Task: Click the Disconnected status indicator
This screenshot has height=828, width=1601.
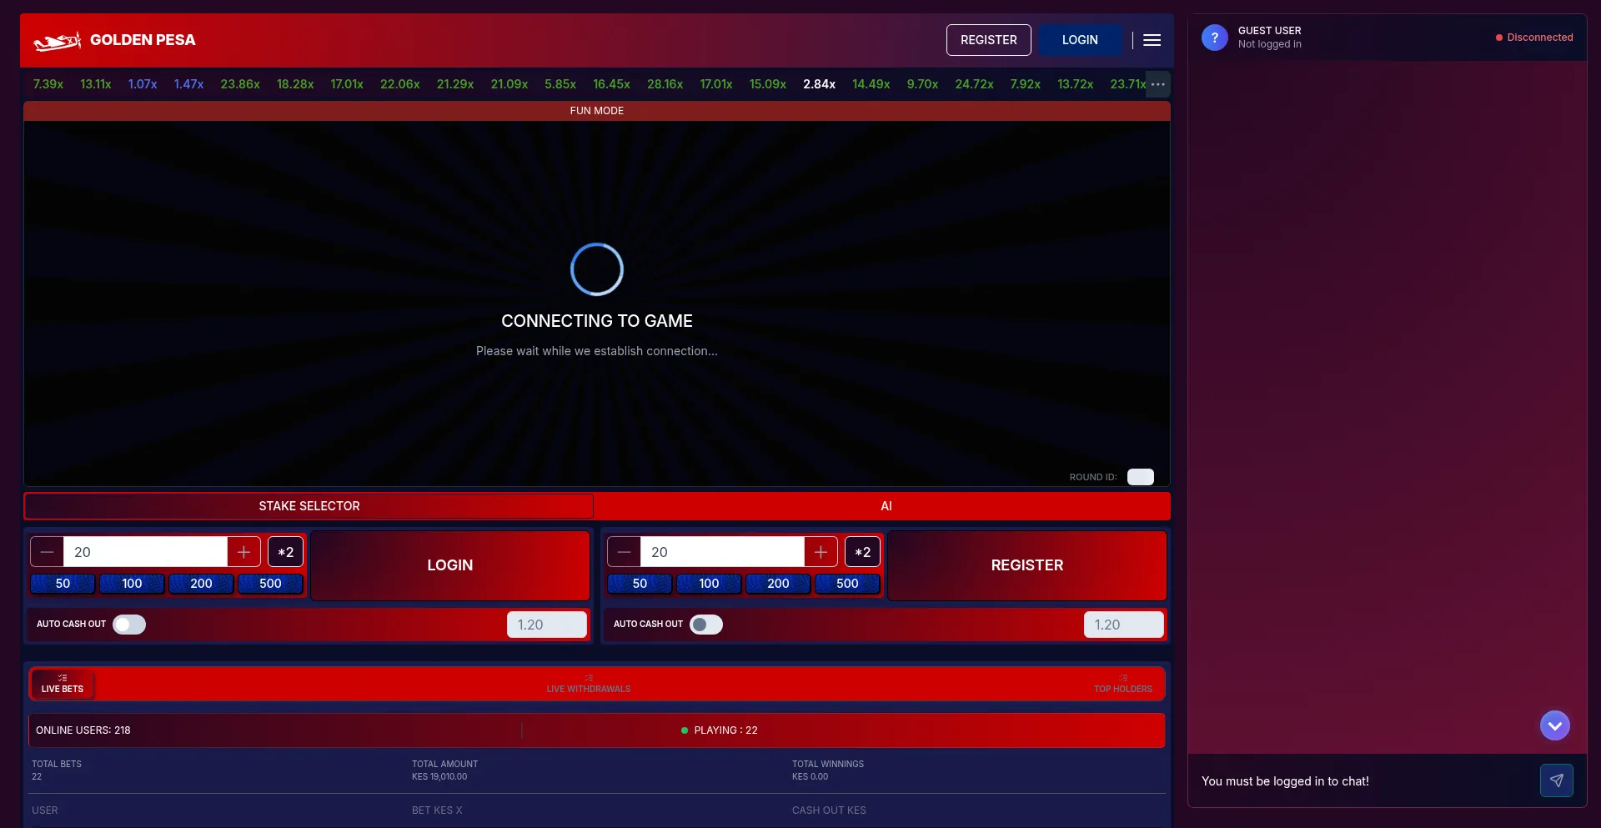Action: click(1534, 38)
